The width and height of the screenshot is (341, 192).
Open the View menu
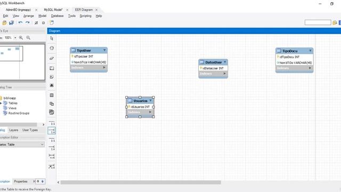tap(15, 16)
